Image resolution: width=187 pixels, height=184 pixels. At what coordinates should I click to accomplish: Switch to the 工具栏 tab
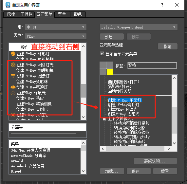pos(27,14)
